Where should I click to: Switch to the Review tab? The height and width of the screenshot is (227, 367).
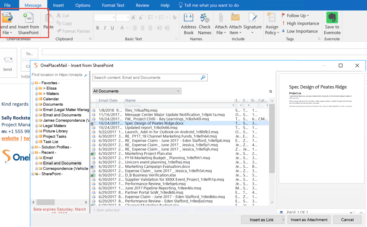tap(142, 5)
